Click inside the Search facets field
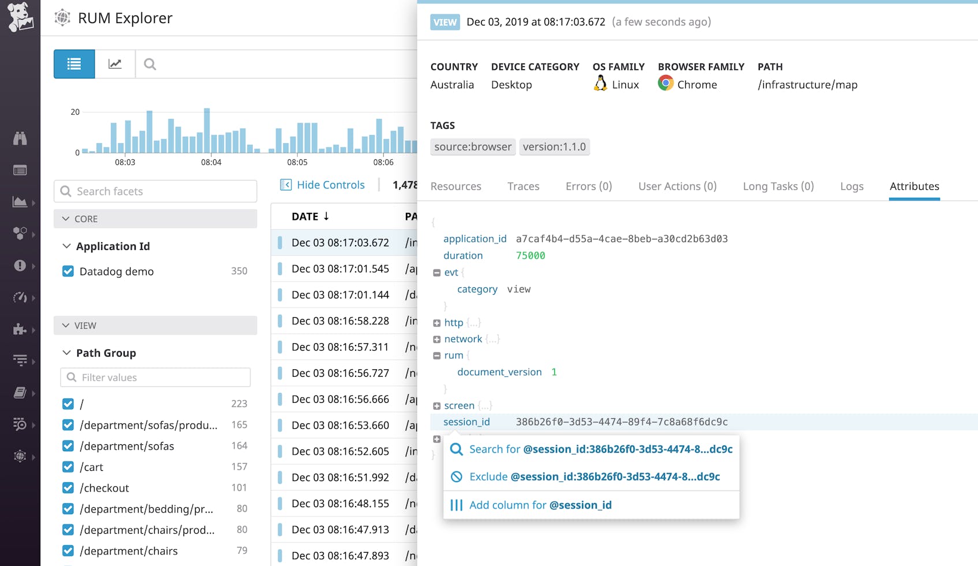Viewport: 978px width, 566px height. click(156, 191)
